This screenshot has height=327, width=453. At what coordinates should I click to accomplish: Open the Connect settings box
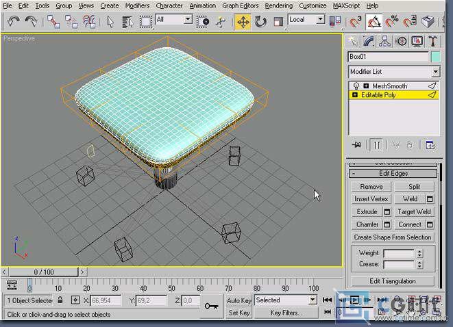[430, 224]
